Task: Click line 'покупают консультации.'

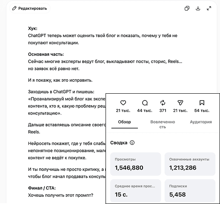Action: tap(54, 43)
